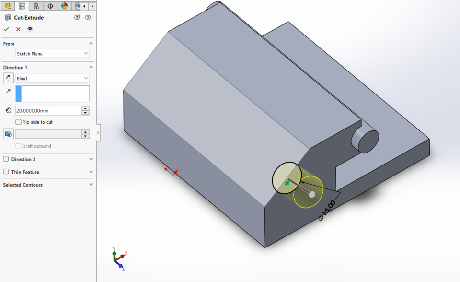
Task: Cancel the Cut-Extrude feature
Action: [17, 29]
